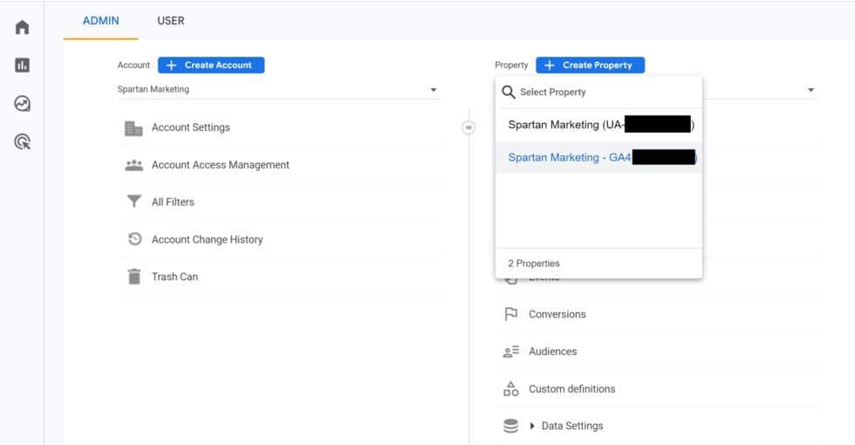This screenshot has width=855, height=445.
Task: Click the circular arrow between Account and Property columns
Action: click(469, 127)
